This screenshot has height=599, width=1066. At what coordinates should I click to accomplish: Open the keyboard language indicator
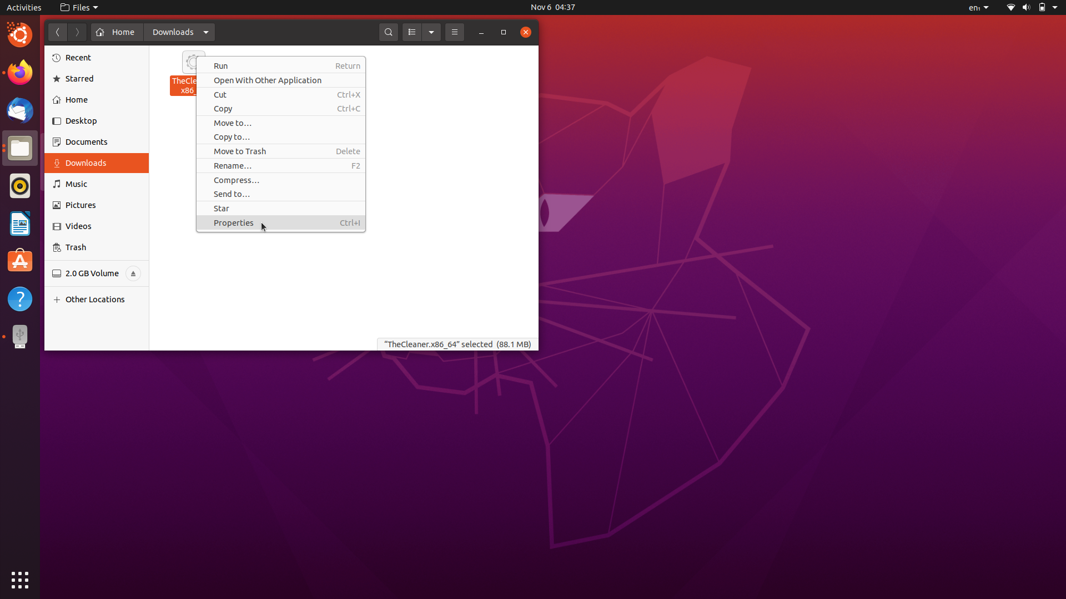point(978,7)
